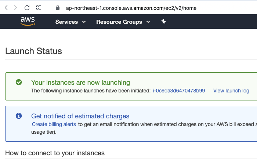Viewport: 257px width, 160px height.
Task: Open instance i-0c9da3d6470478b99 link
Action: [x=179, y=91]
